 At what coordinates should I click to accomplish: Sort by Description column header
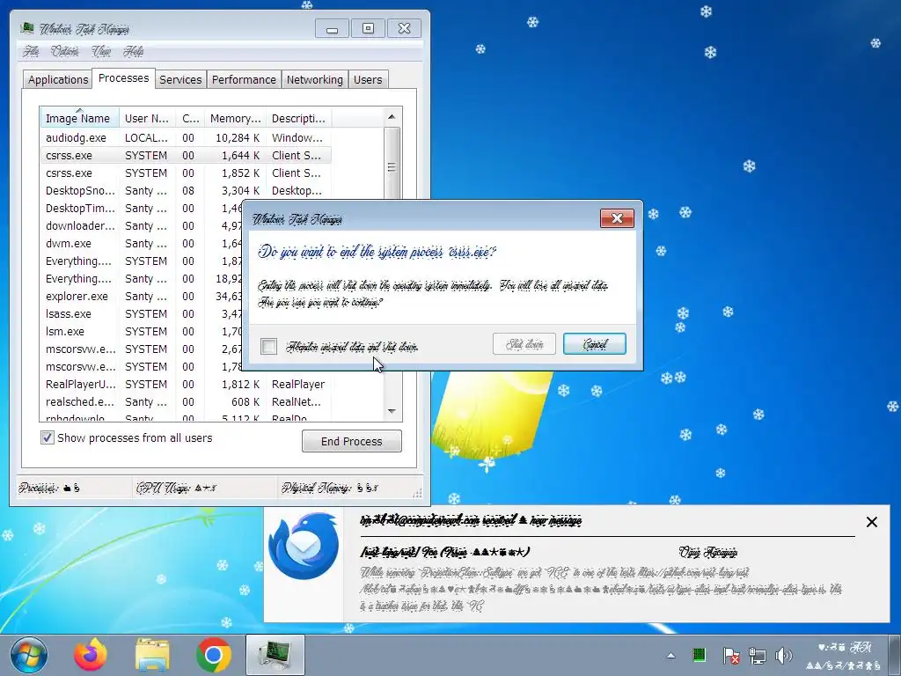click(x=299, y=118)
